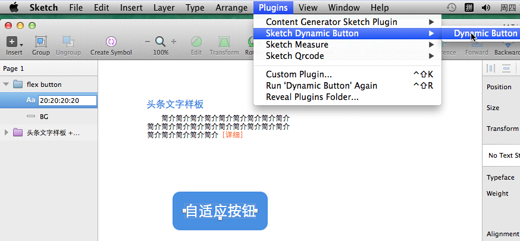Image resolution: width=520 pixels, height=241 pixels.
Task: Click the layer name field 20:20:20:20
Action: 67,101
